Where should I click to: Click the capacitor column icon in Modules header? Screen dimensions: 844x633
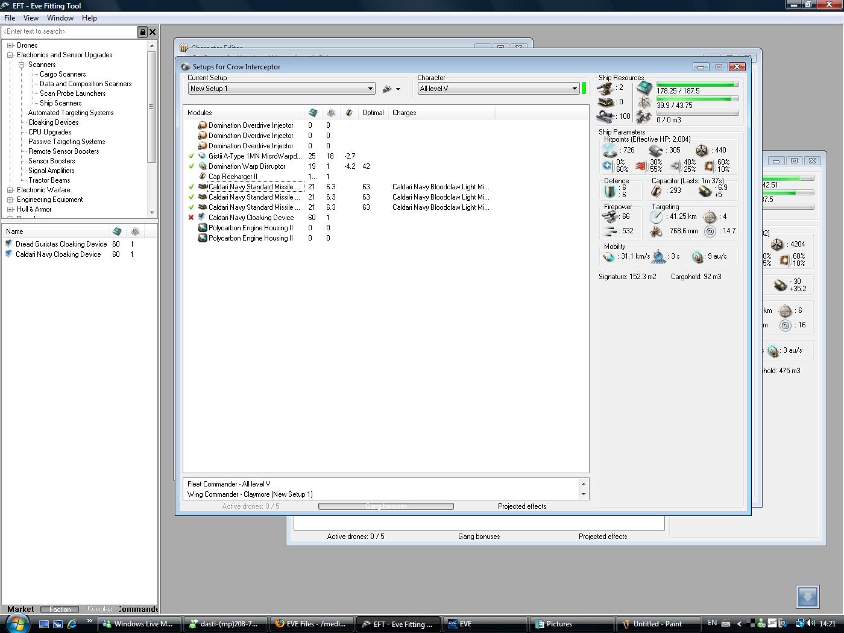349,113
